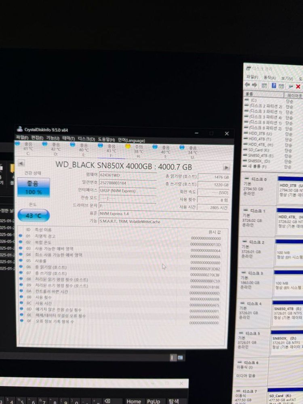Click the status icon of attribute 0F 오류 정보 기록 항목 수
Screen dimensions: 303x404
tap(22, 320)
